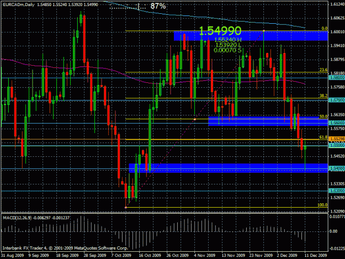
Task: Click the 7 Oct 2009 date label
Action: (x=121, y=255)
